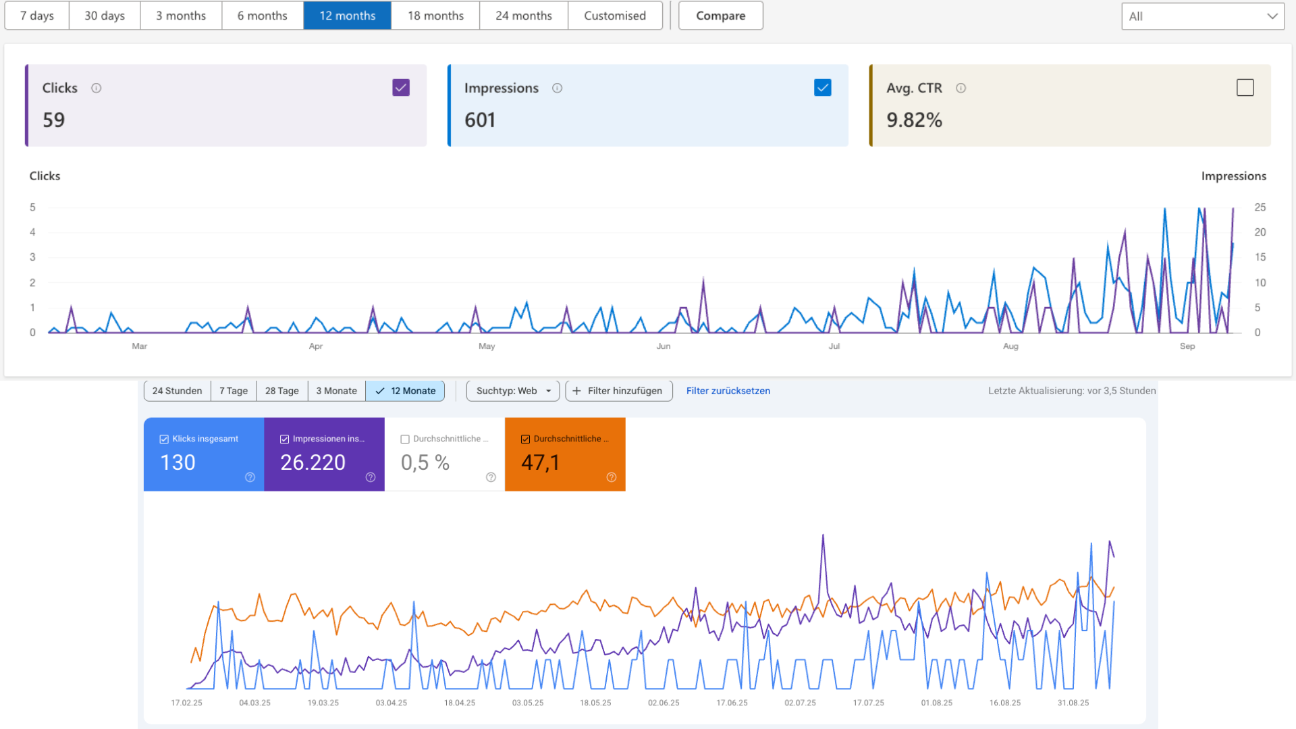Enable the Avg. CTR checkbox
Screen dimensions: 1296x729
point(1245,88)
